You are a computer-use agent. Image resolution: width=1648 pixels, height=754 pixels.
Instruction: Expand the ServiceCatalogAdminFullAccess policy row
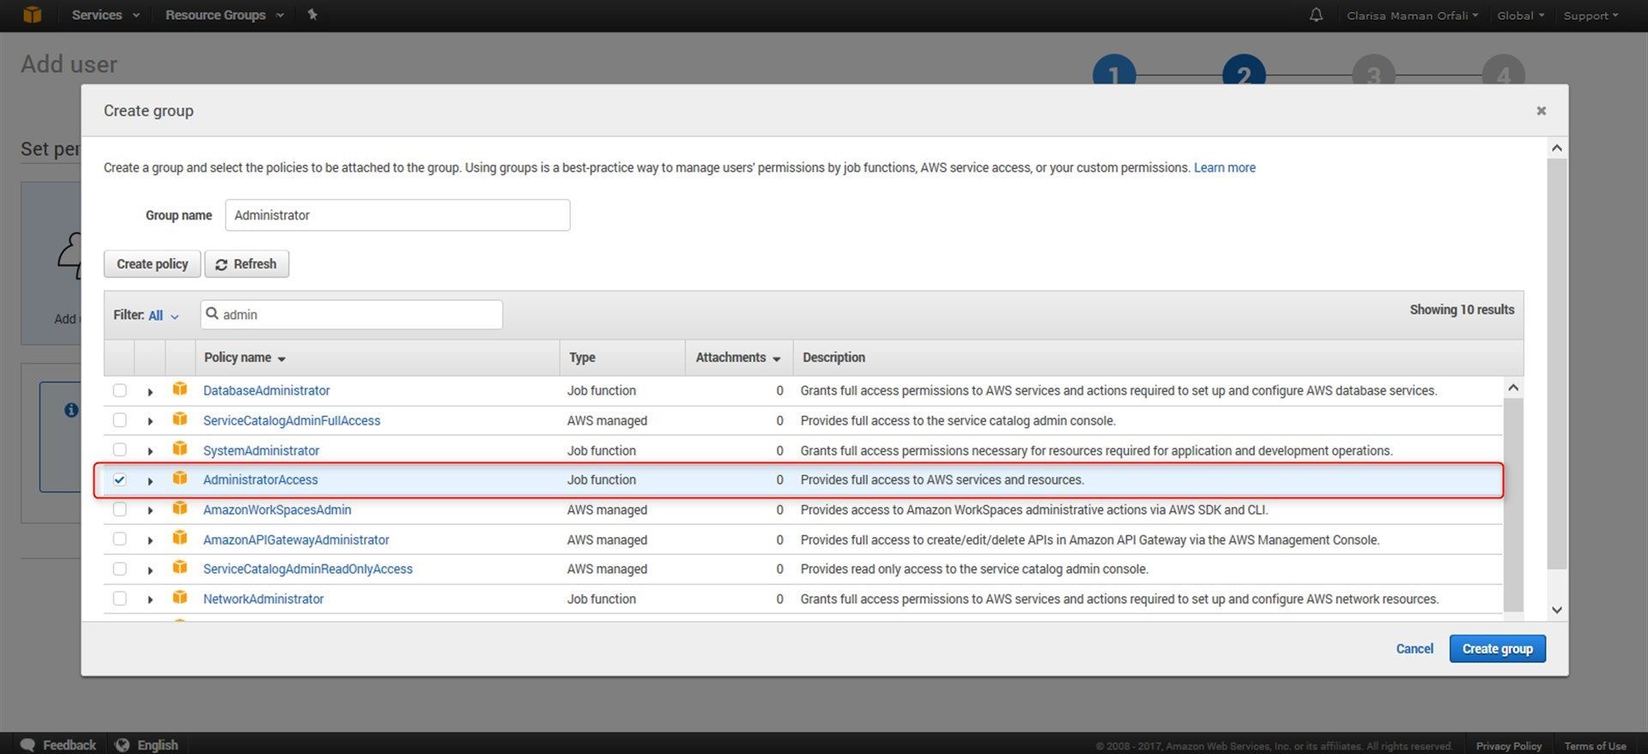(x=150, y=422)
